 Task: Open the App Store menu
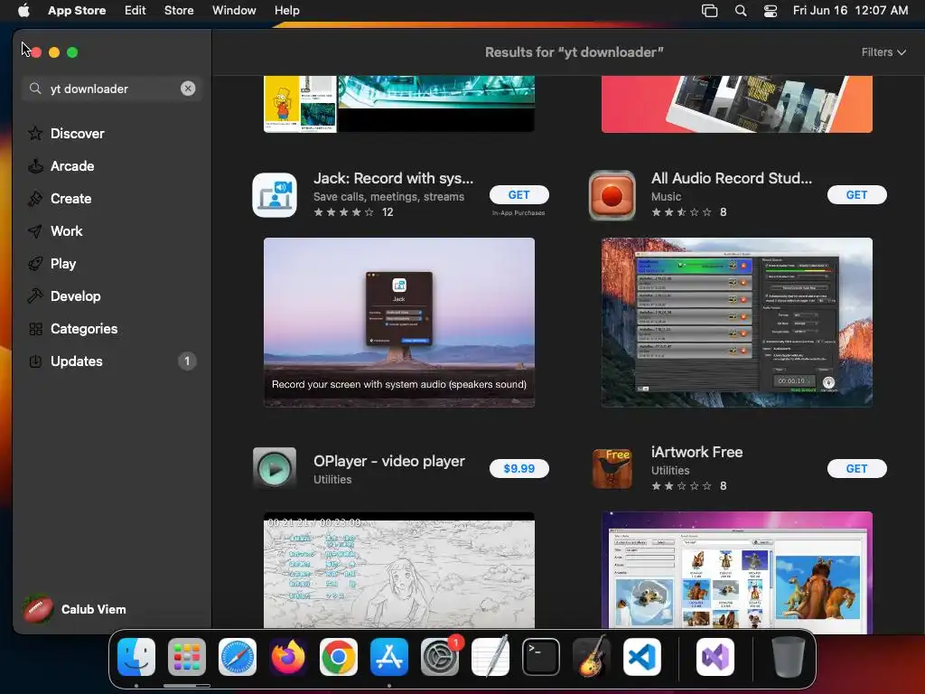[77, 10]
